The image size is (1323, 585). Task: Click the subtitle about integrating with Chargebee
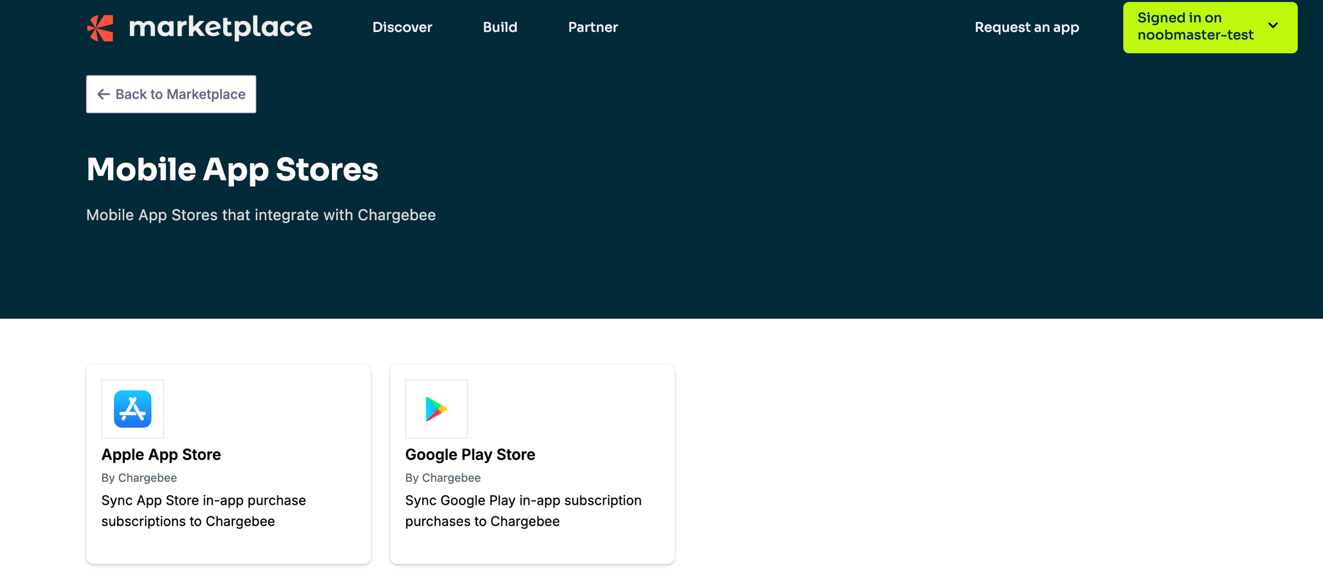pyautogui.click(x=260, y=215)
